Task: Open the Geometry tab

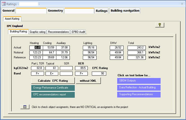Action: 55,11
